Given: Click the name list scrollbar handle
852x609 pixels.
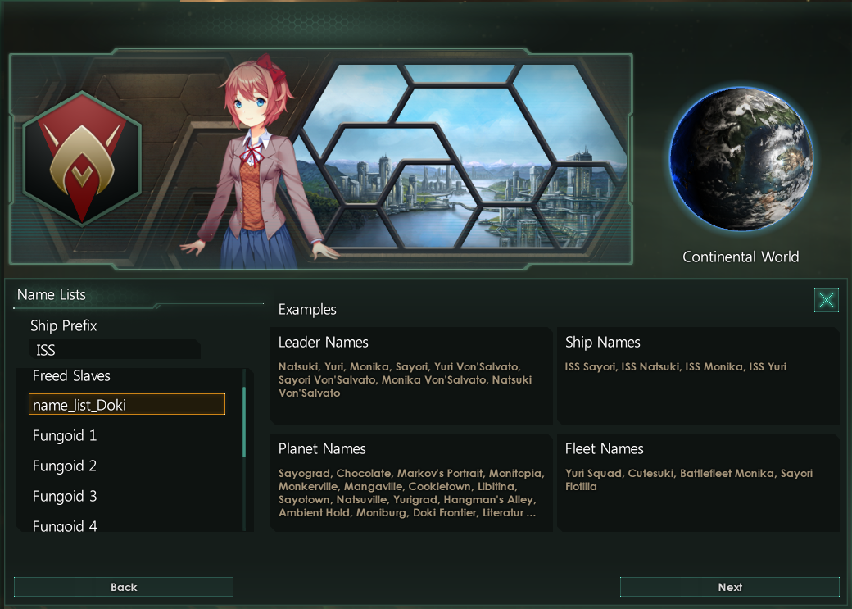Looking at the screenshot, I should pyautogui.click(x=244, y=422).
